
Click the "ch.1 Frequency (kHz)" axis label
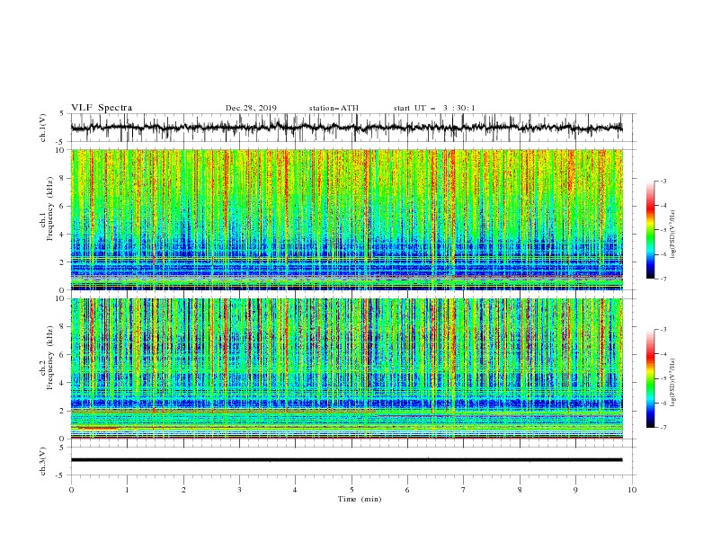[47, 209]
